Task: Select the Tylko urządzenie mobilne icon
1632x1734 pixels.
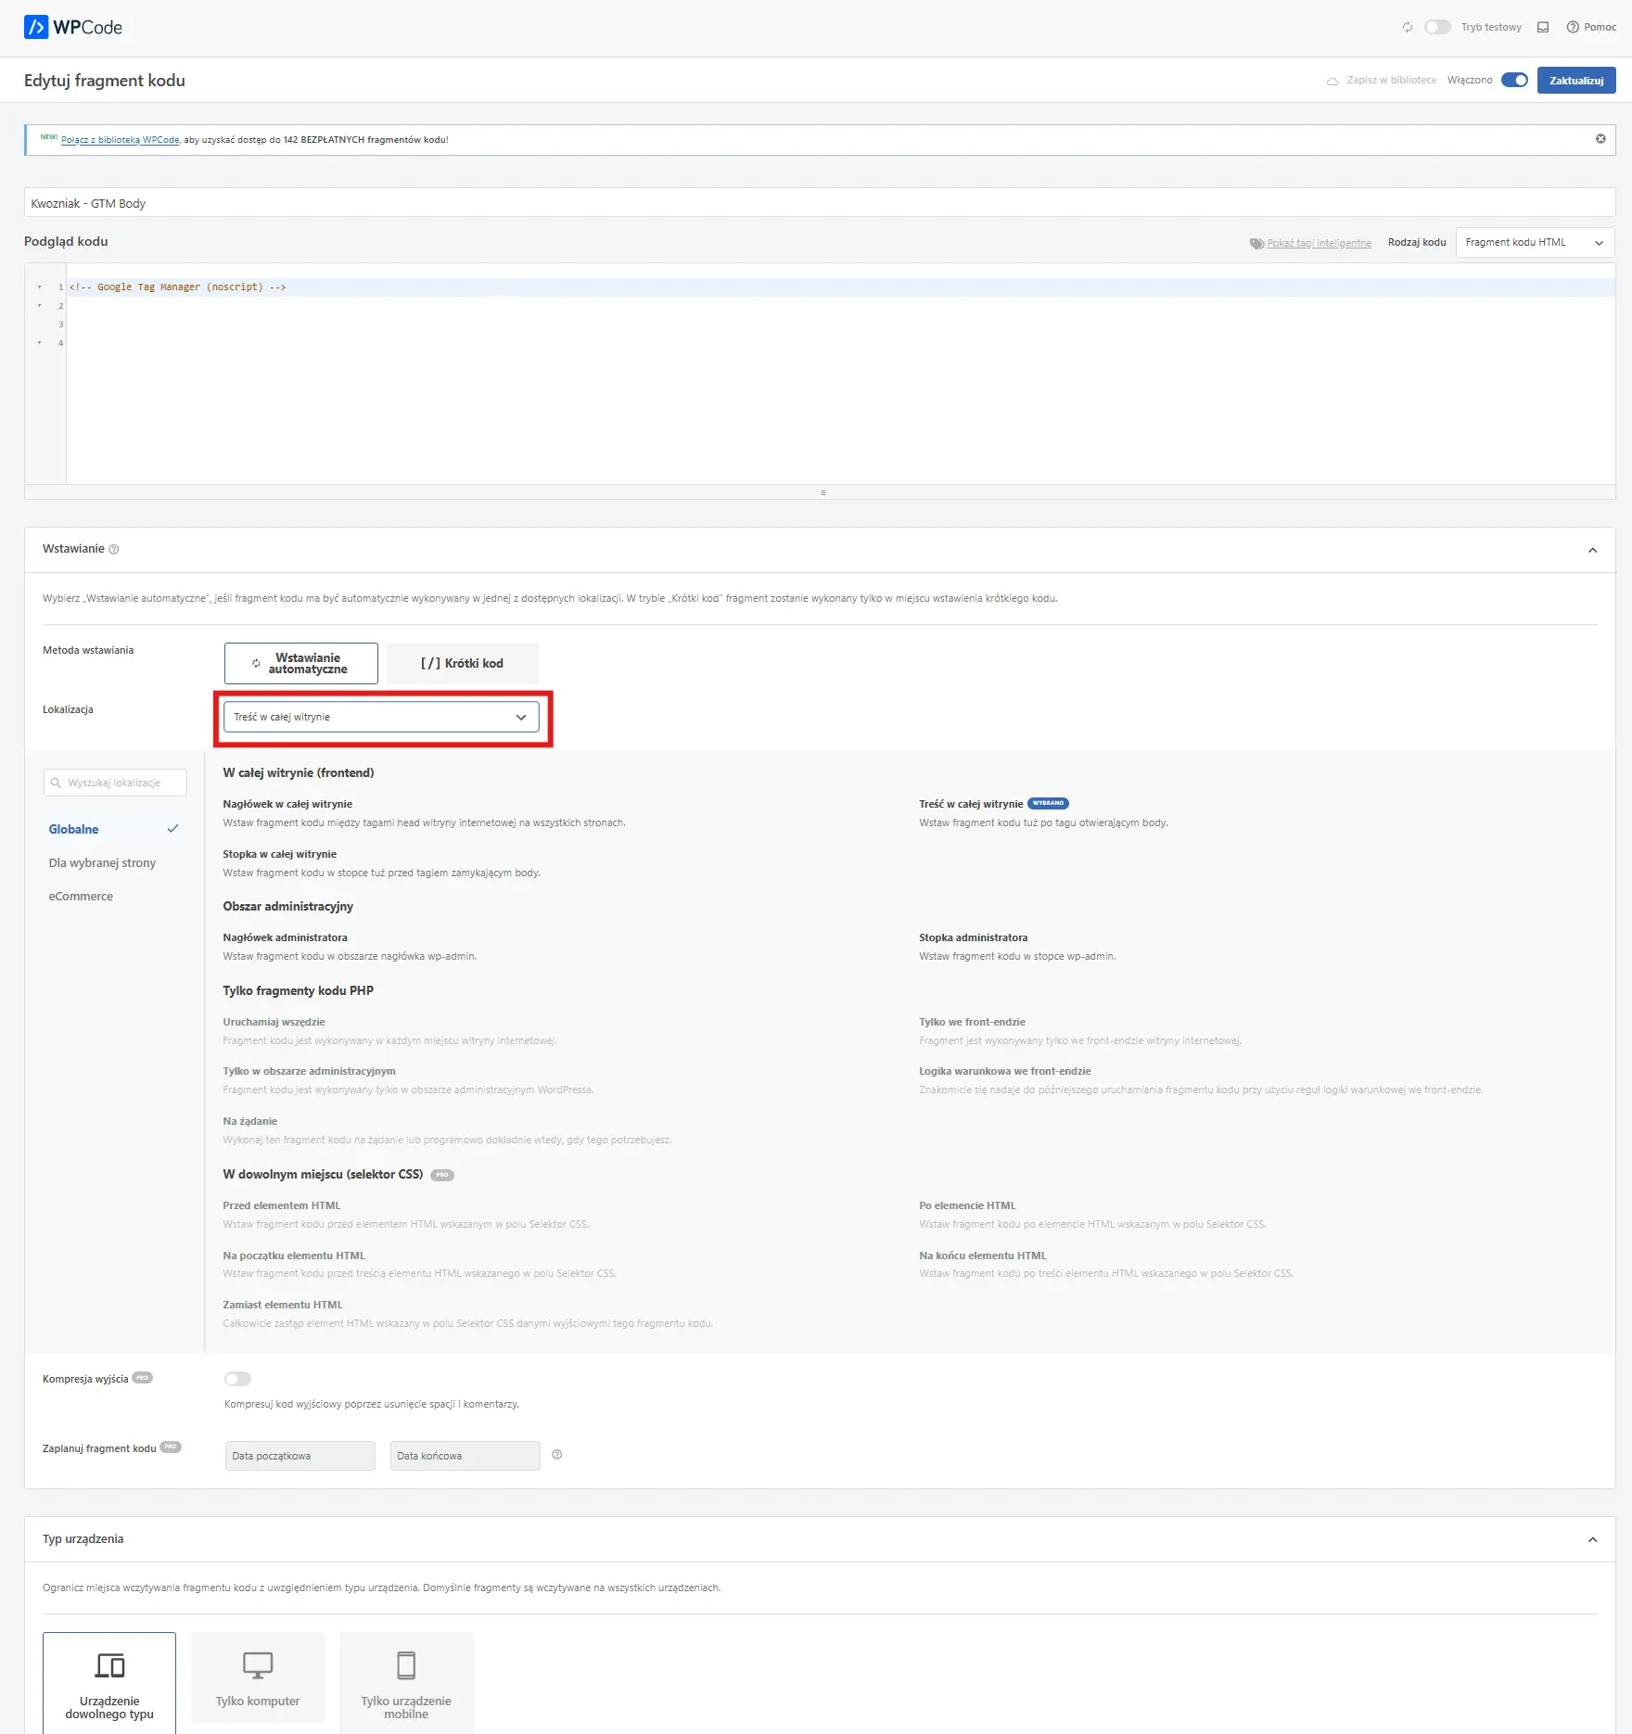Action: [x=406, y=1665]
